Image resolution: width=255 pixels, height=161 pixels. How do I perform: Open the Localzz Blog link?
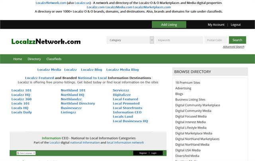pos(91,70)
